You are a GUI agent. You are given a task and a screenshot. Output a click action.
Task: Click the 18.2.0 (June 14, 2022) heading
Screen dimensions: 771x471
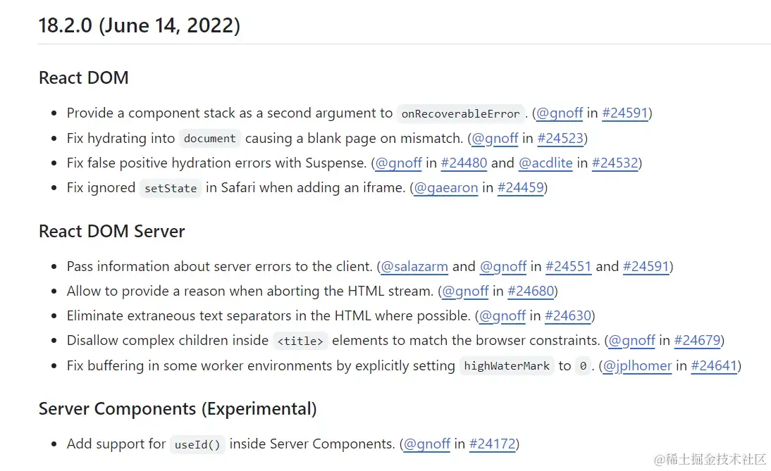click(x=140, y=26)
